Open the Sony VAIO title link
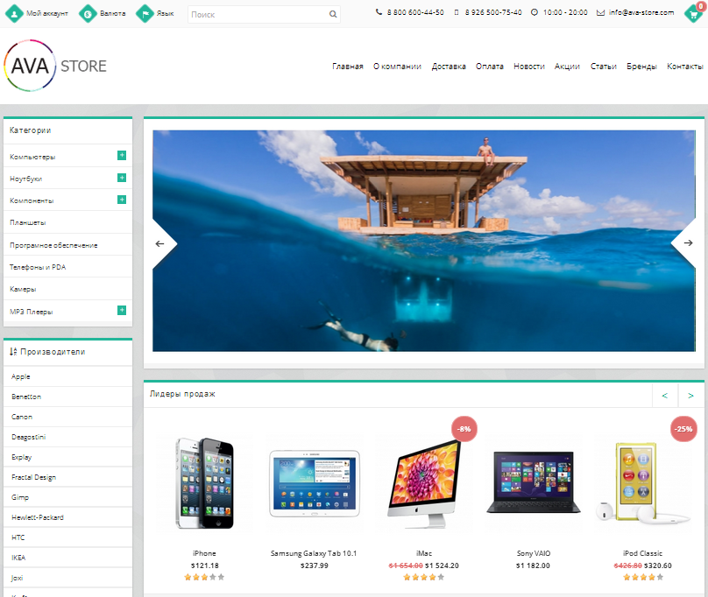The image size is (708, 597). (534, 553)
